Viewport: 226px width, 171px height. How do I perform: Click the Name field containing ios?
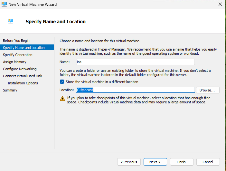pyautogui.click(x=135, y=62)
